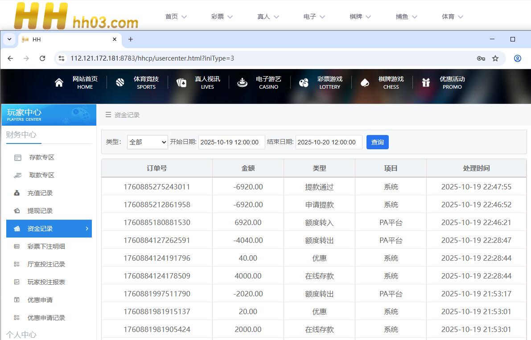Click the lottery balls icon for 彩票游戏
Screen dimensions: 531x340
pos(304,83)
